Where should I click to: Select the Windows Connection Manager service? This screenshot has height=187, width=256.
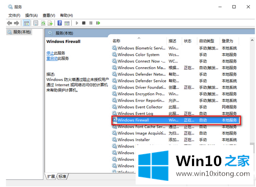click(x=176, y=68)
